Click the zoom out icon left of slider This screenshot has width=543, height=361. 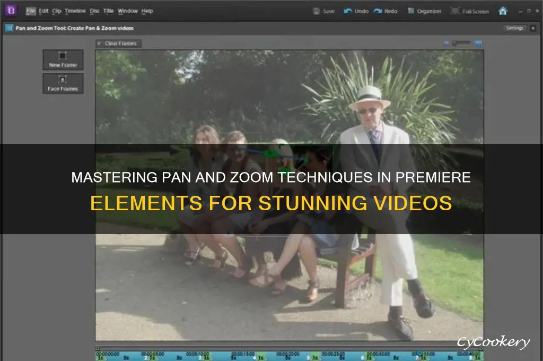446,44
